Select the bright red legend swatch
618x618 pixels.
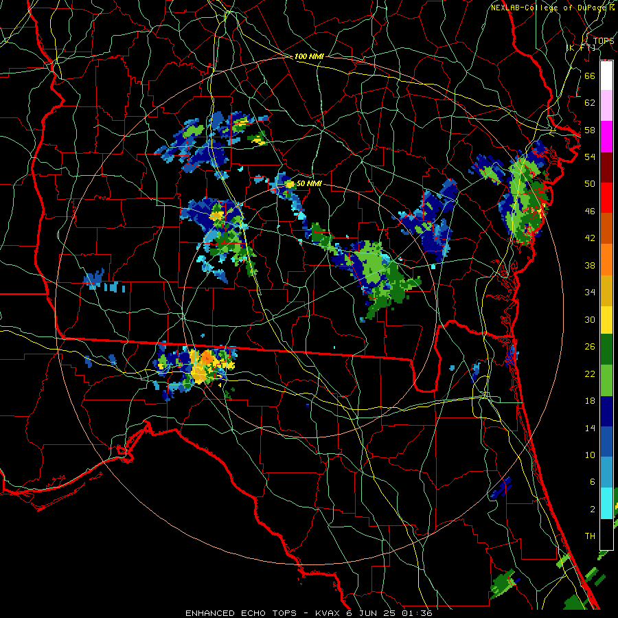click(606, 198)
